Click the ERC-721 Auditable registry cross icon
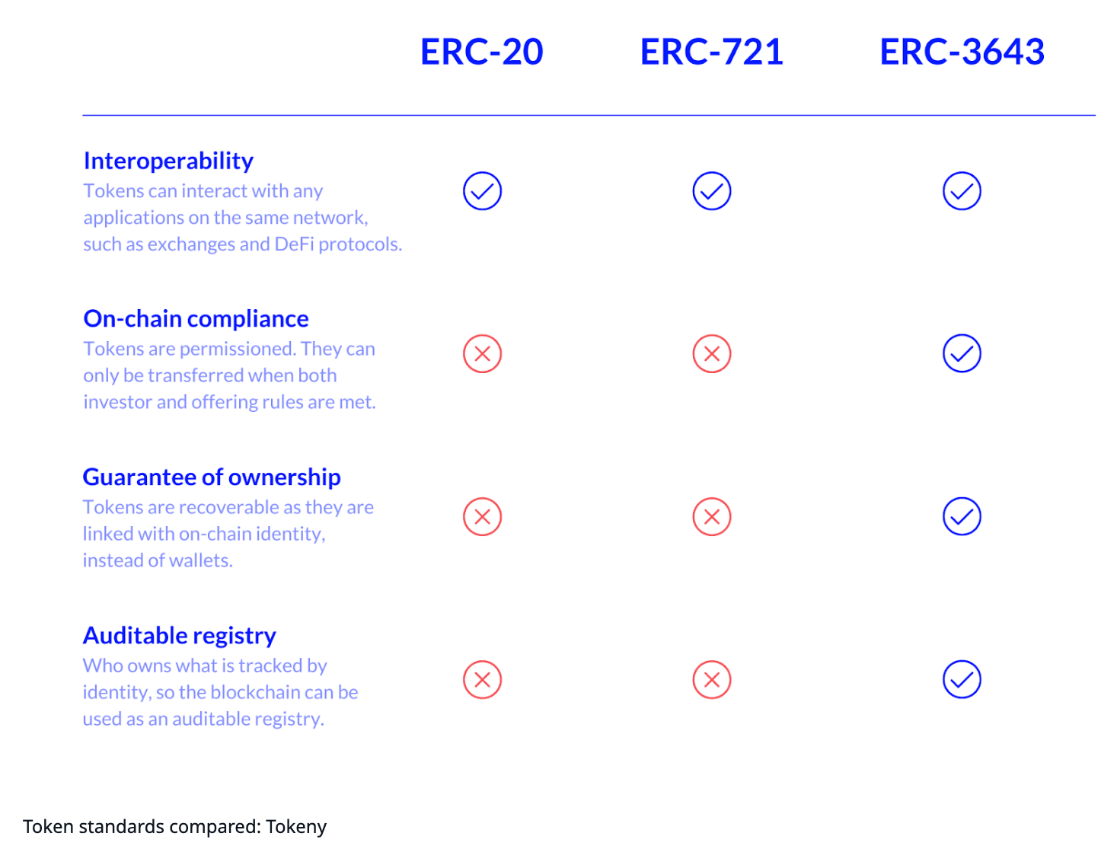 tap(711, 680)
